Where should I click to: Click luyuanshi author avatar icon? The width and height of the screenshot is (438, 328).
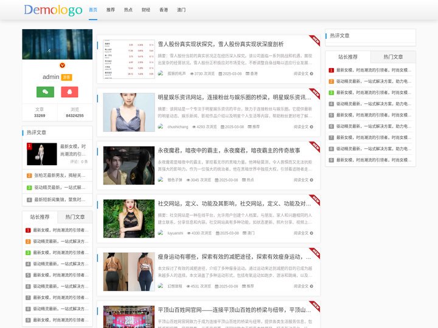point(161,233)
